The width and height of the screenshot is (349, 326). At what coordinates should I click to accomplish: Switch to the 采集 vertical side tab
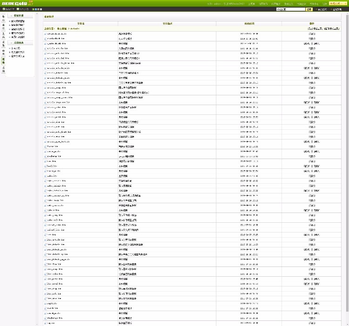click(x=3, y=44)
